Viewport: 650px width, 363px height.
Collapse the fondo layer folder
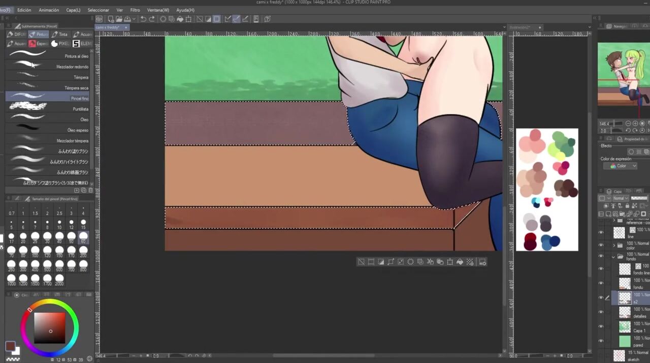[x=613, y=257]
